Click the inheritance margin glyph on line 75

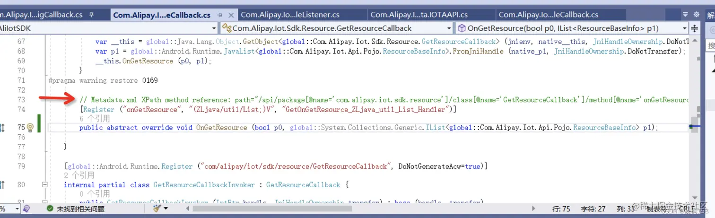tap(2, 128)
